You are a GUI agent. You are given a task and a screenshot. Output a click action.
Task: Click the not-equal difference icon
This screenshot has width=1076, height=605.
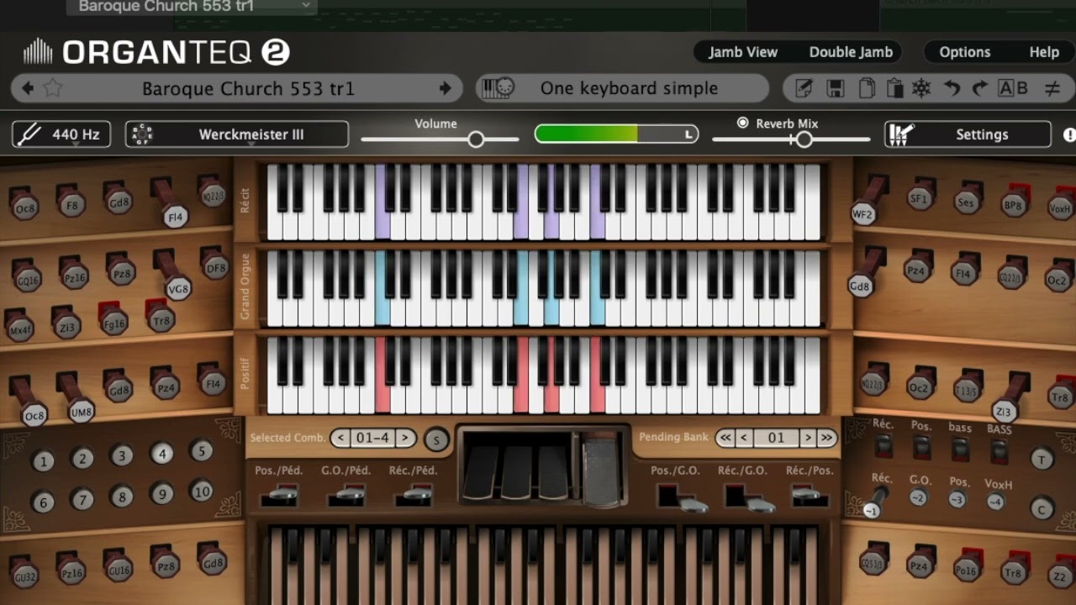pyautogui.click(x=1052, y=88)
